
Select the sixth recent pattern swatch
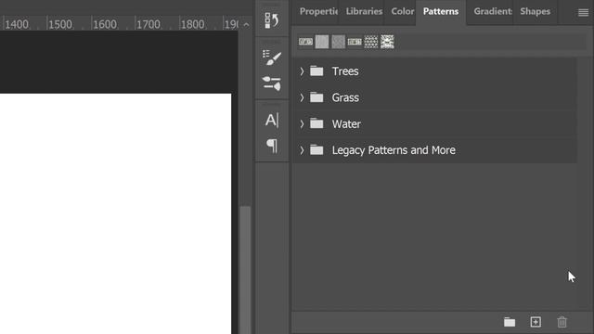pos(387,42)
